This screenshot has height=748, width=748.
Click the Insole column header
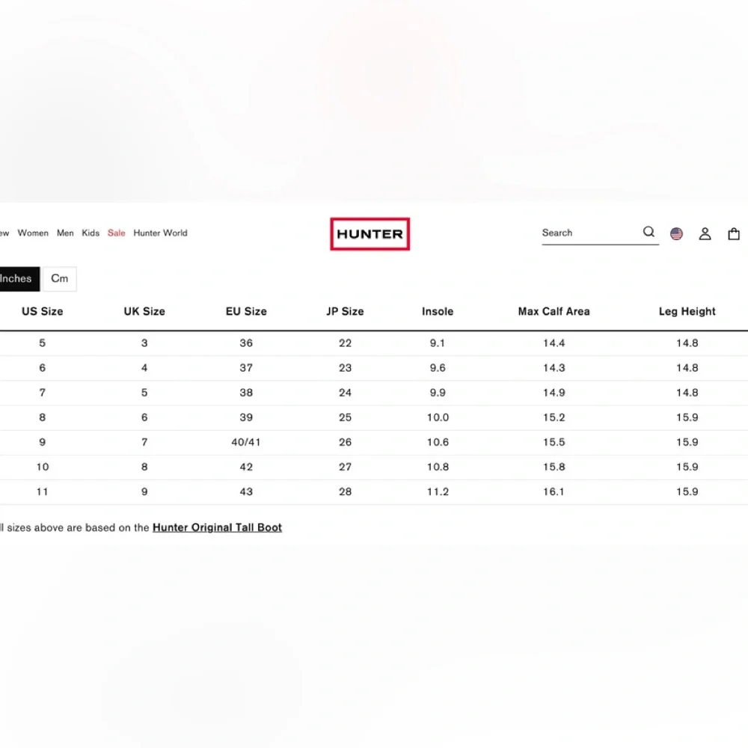pos(438,311)
